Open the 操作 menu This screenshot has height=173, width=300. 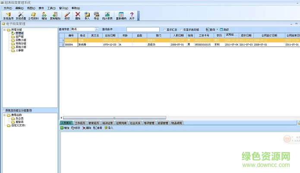click(41, 8)
